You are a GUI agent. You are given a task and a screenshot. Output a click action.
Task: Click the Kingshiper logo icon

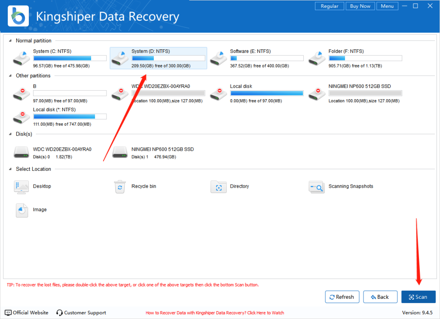[18, 16]
